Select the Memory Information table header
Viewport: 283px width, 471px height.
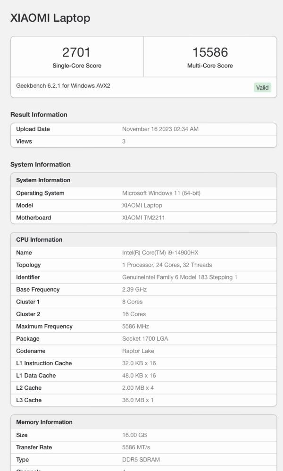[x=44, y=422]
